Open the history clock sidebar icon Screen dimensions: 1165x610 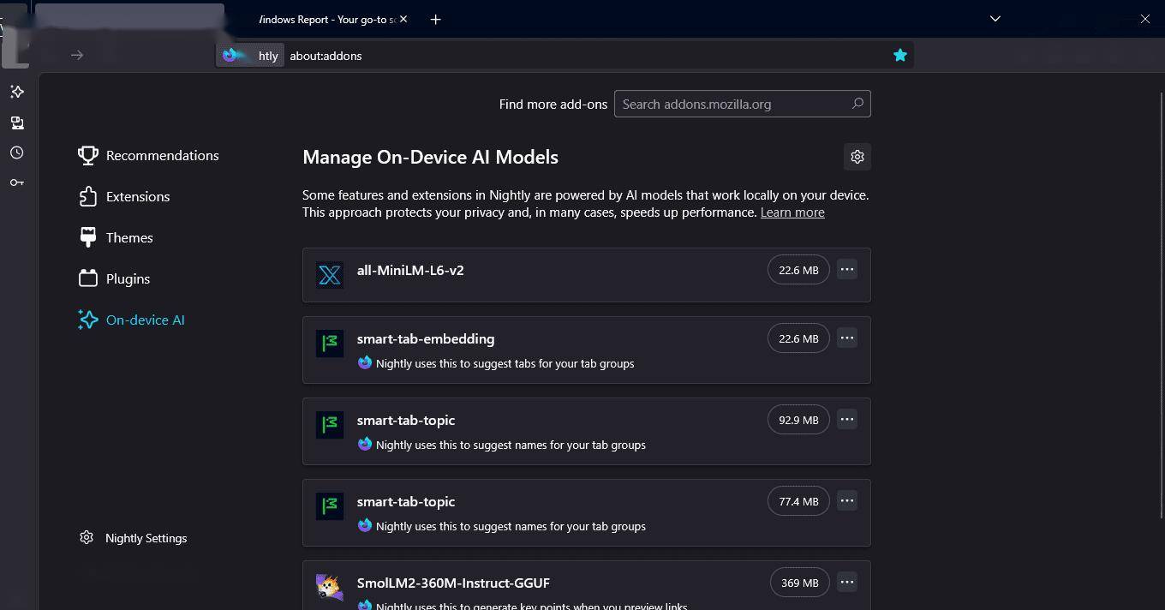[17, 152]
